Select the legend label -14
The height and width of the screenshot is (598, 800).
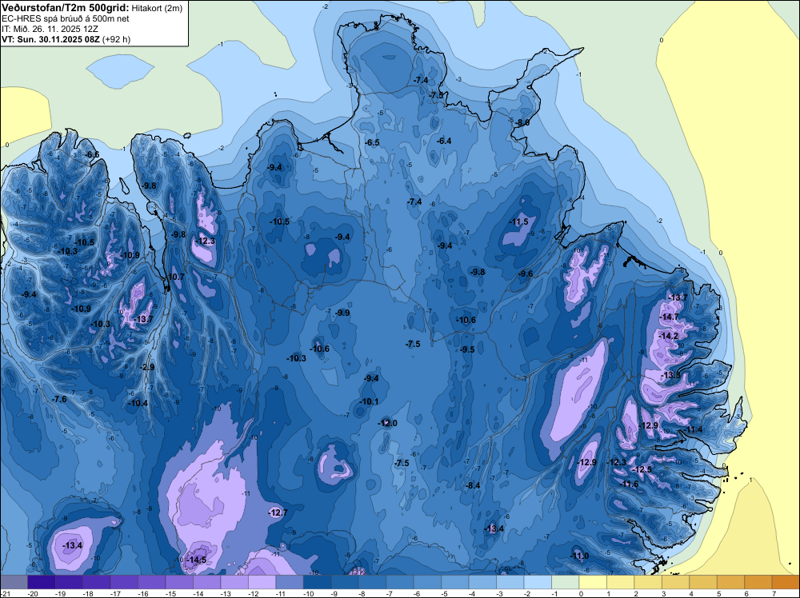click(x=198, y=594)
